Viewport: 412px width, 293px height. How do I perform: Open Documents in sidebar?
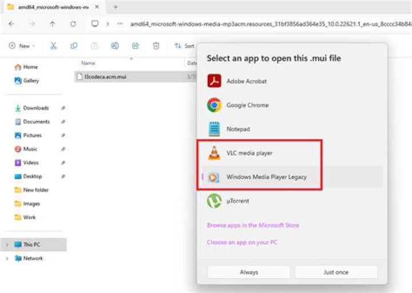[32, 122]
